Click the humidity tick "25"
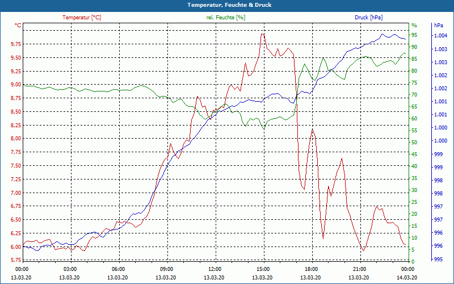Screen dimensions: 454x284 (x=414, y=202)
